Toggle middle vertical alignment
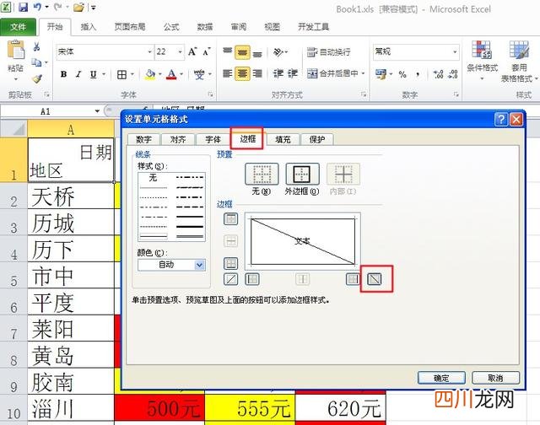Image resolution: width=540 pixels, height=425 pixels. pos(242,52)
